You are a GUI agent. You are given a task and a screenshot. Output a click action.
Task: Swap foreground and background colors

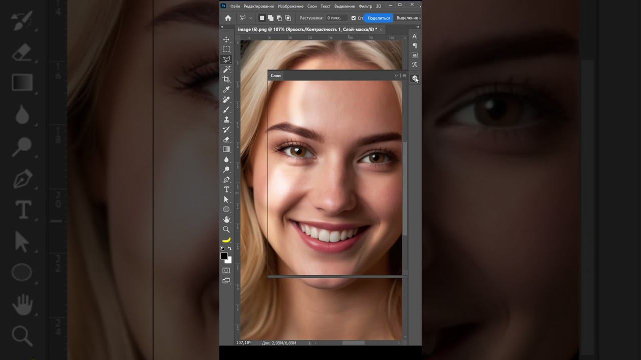[x=230, y=248]
